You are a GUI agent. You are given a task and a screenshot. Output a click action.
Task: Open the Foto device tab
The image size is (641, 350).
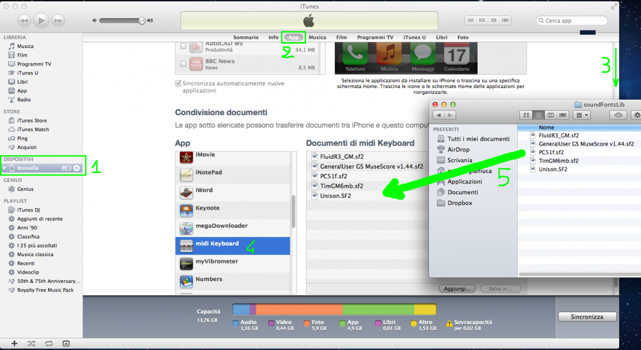click(x=463, y=37)
